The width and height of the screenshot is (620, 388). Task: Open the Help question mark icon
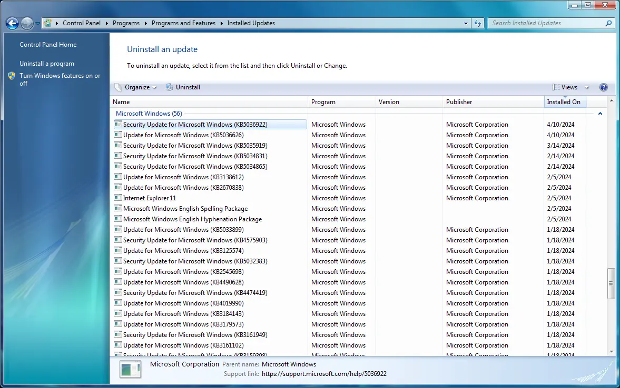603,87
